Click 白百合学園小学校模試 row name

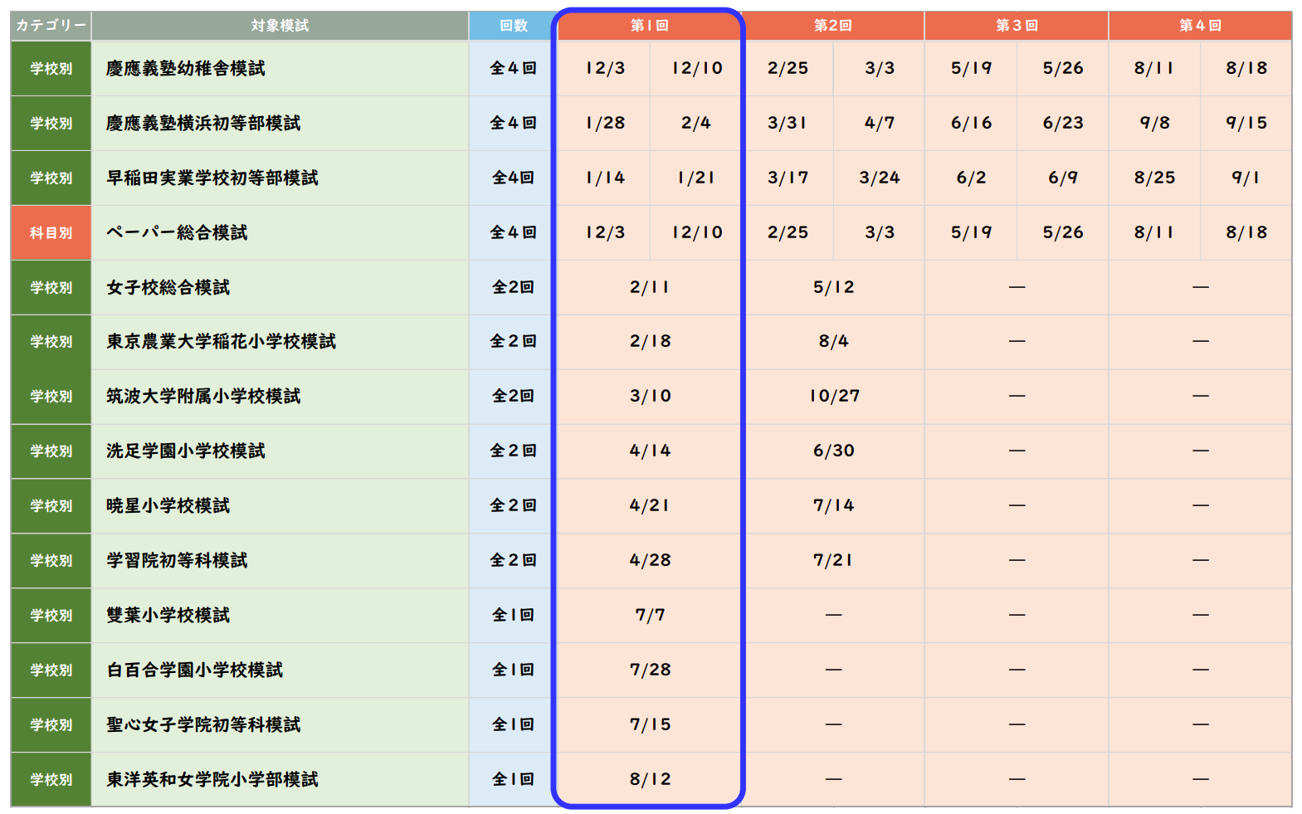click(x=194, y=670)
